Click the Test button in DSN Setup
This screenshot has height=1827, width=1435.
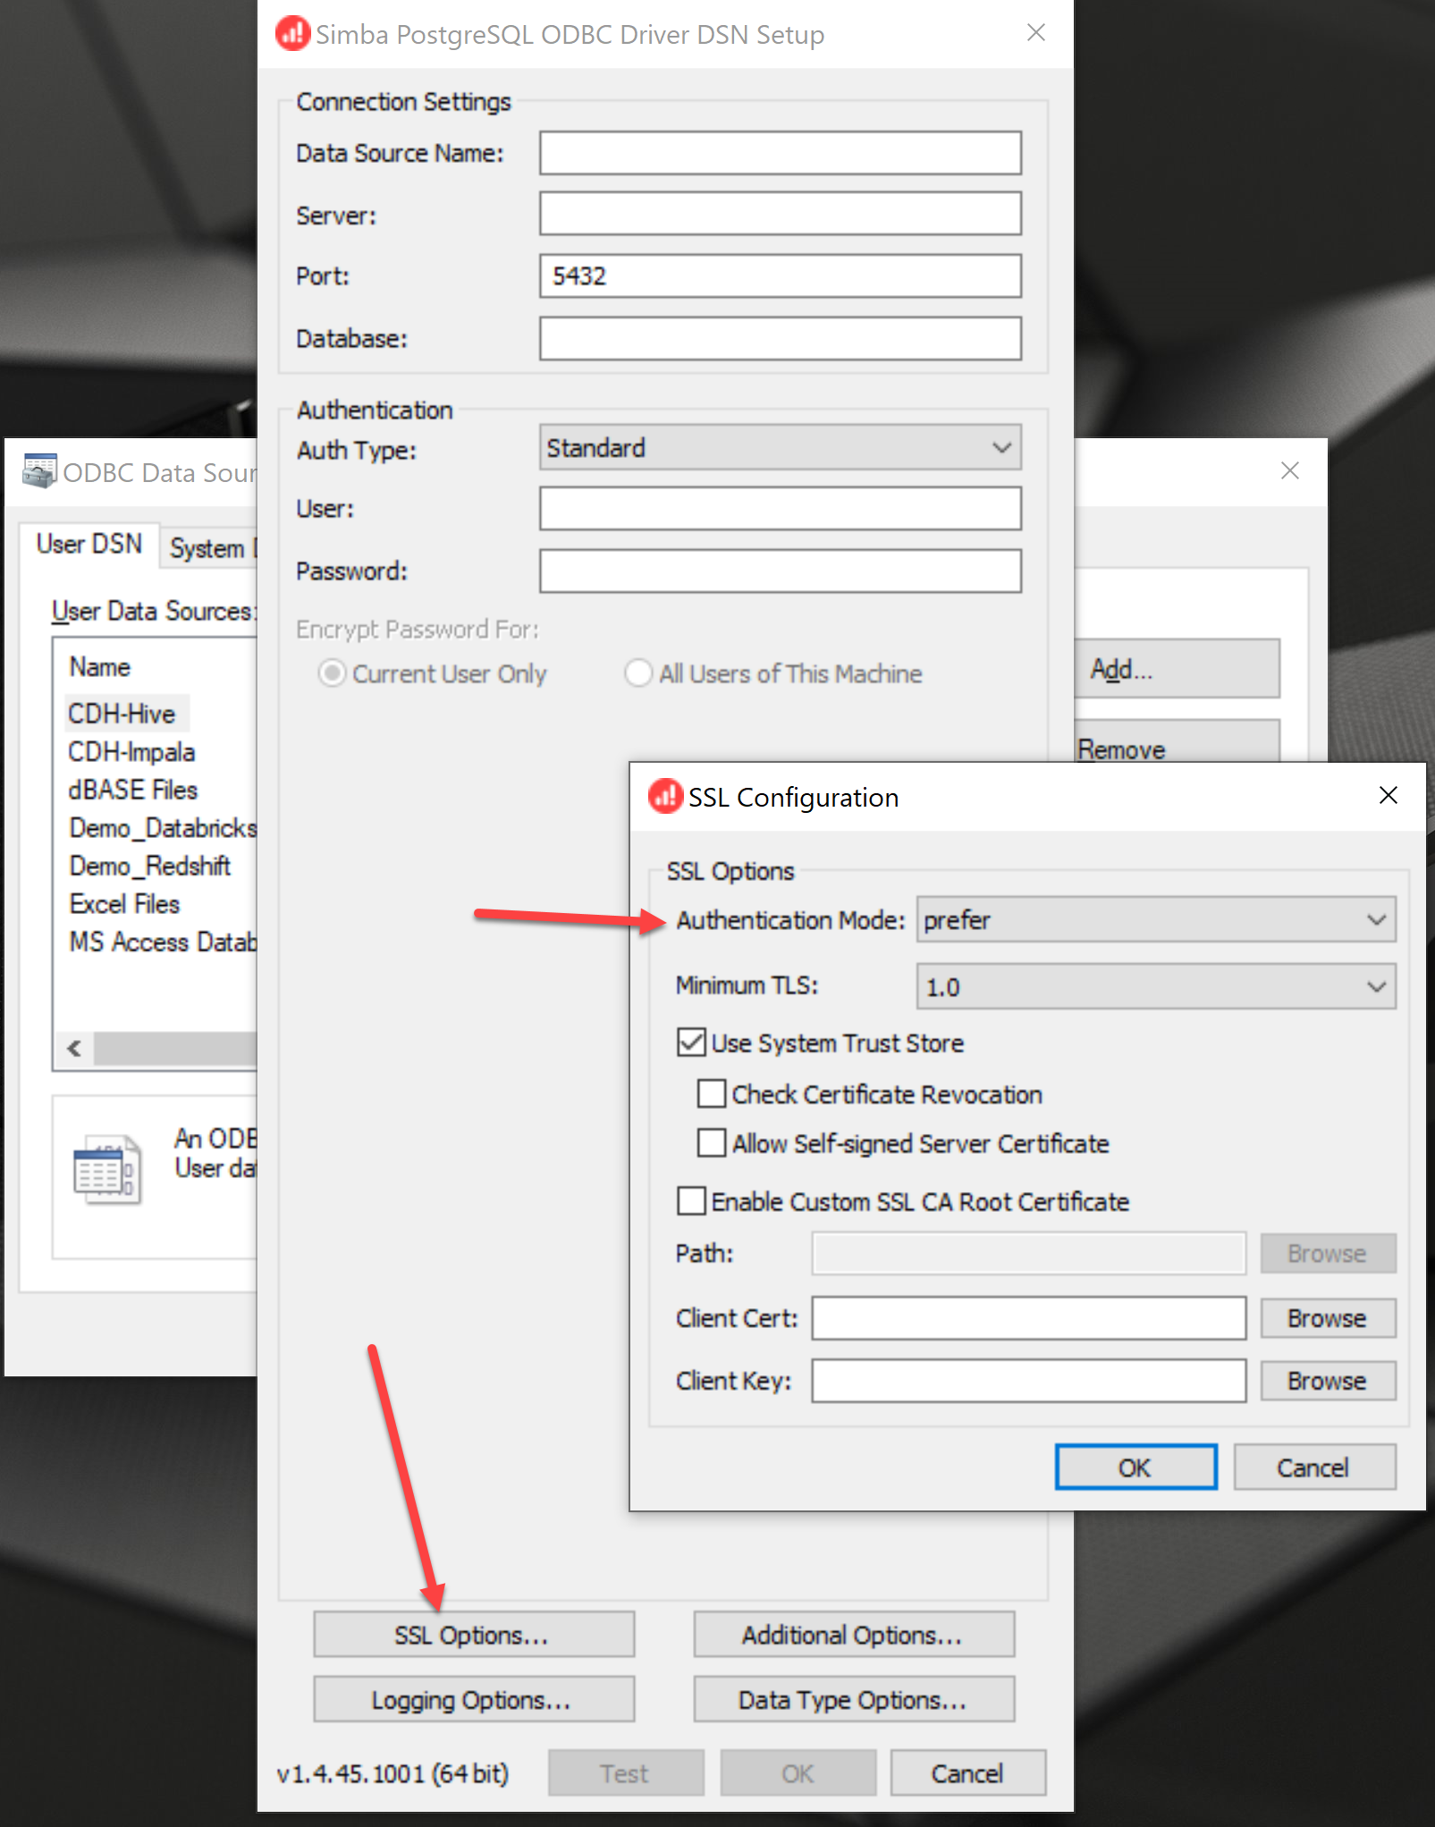626,1772
